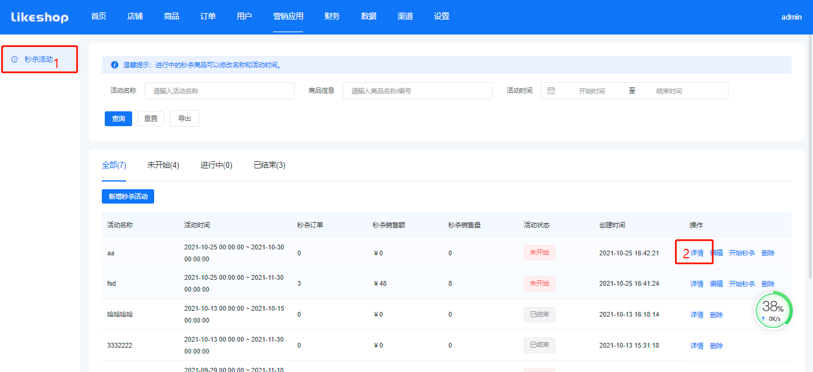The width and height of the screenshot is (813, 372).
Task: Click 删除 for activity fsd
Action: [768, 284]
